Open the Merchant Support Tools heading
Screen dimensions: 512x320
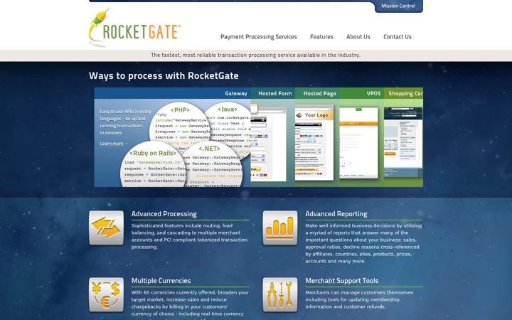(x=342, y=281)
